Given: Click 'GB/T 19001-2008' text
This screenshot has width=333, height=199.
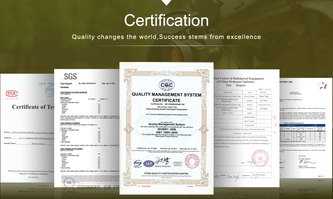Looking at the screenshot, I should tap(167, 132).
